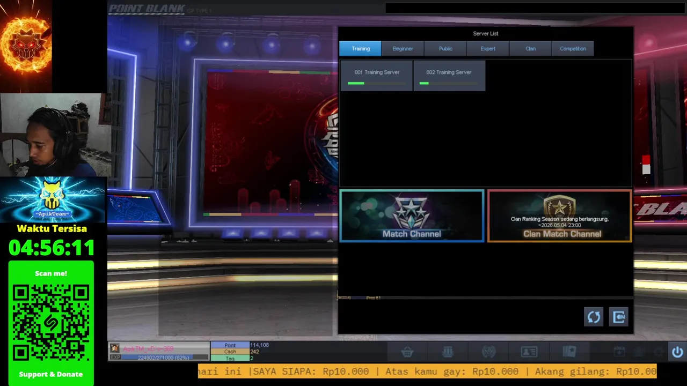The image size is (687, 386).
Task: Click the Waktu Tersisa label
Action: [52, 229]
